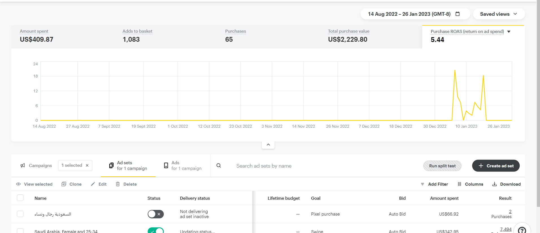Image resolution: width=540 pixels, height=233 pixels.
Task: Select the first ad set row checkbox
Action: point(20,214)
